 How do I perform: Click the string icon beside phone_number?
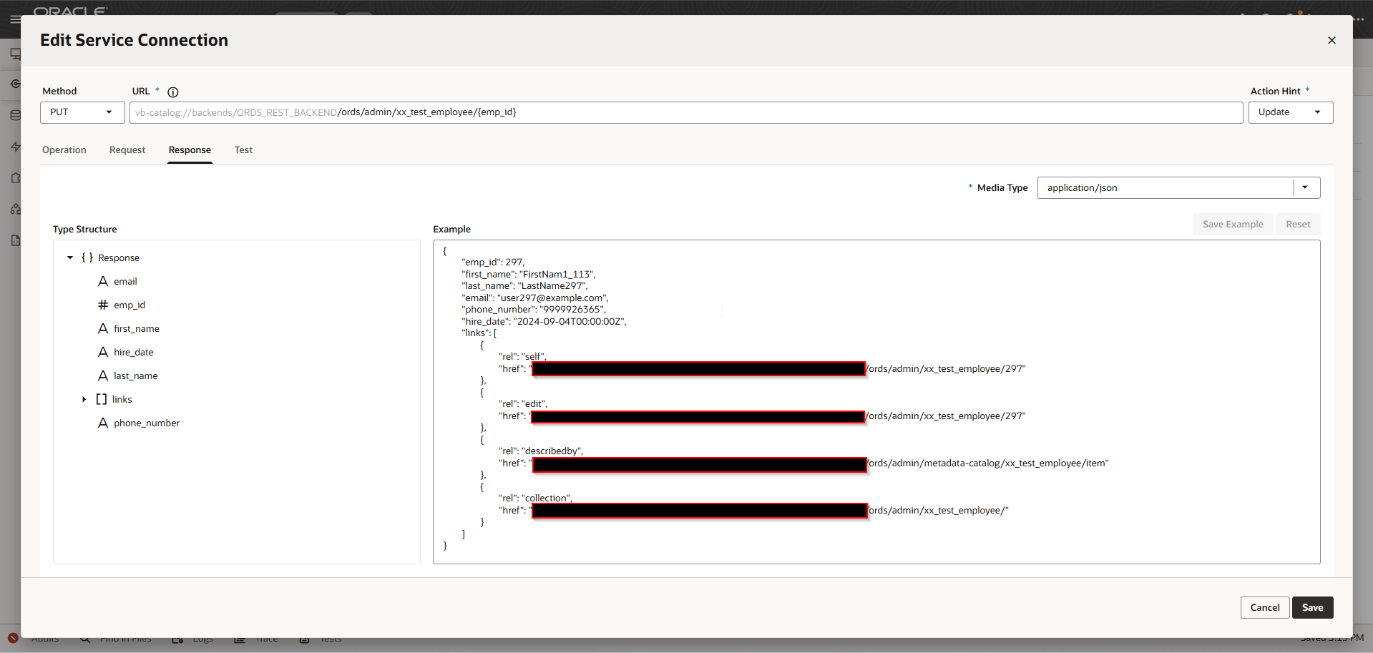click(103, 423)
